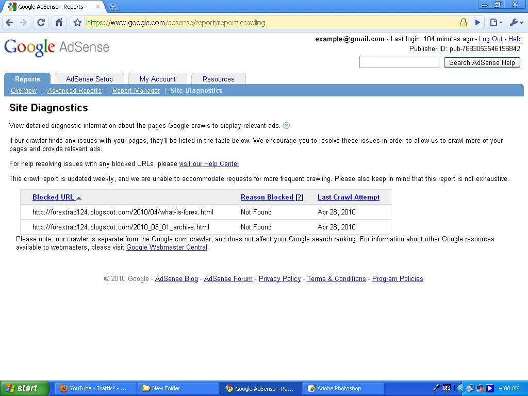Open the page menu icon

[496, 23]
